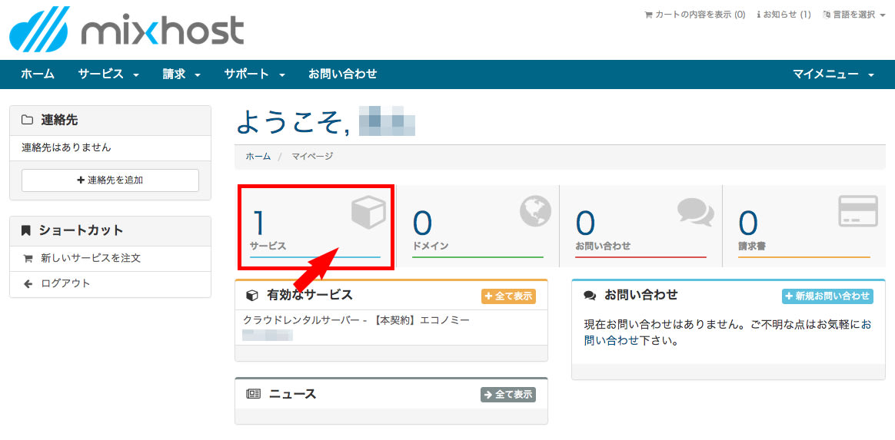The width and height of the screenshot is (895, 440).
Task: Click the chat bubbles icon in お問い合わせ tile
Action: click(696, 211)
